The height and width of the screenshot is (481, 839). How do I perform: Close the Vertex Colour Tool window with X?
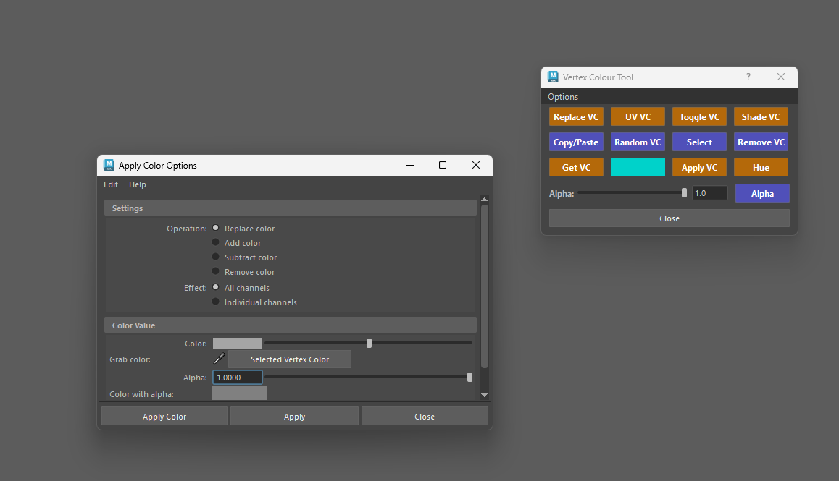(x=781, y=77)
